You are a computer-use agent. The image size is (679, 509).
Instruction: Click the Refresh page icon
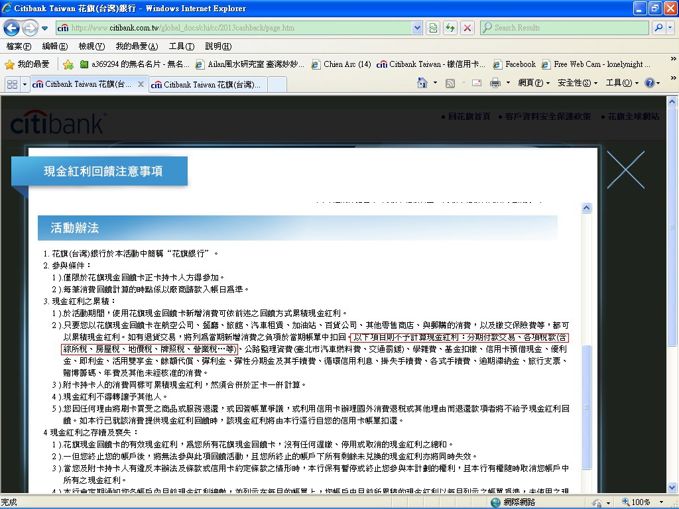click(x=450, y=28)
